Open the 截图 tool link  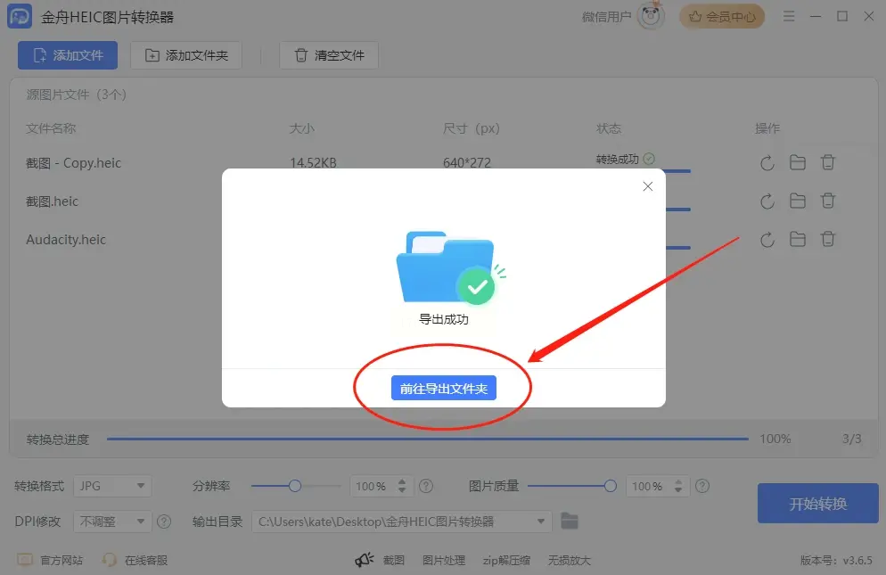393,561
